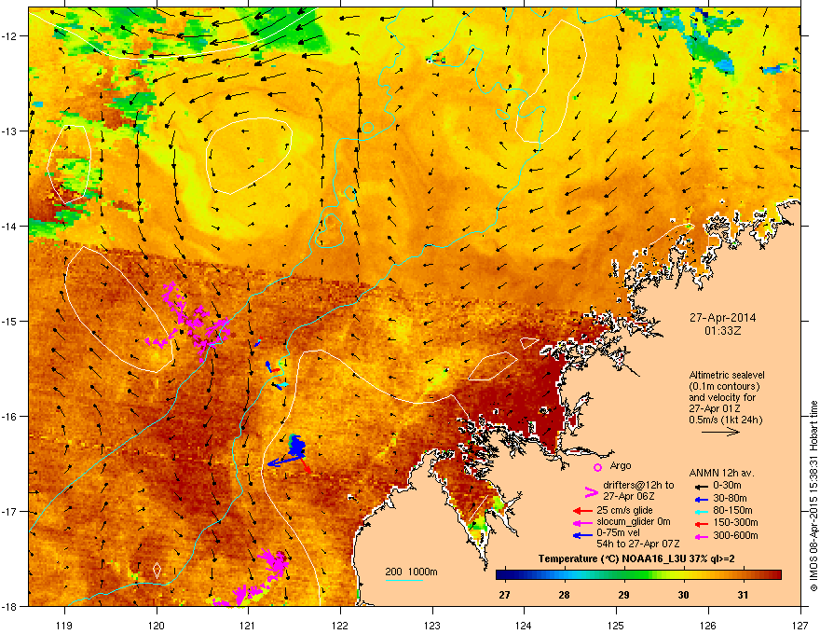Click the Altimetric sealevel caption
Viewport: 820px width, 634px height.
pos(727,375)
